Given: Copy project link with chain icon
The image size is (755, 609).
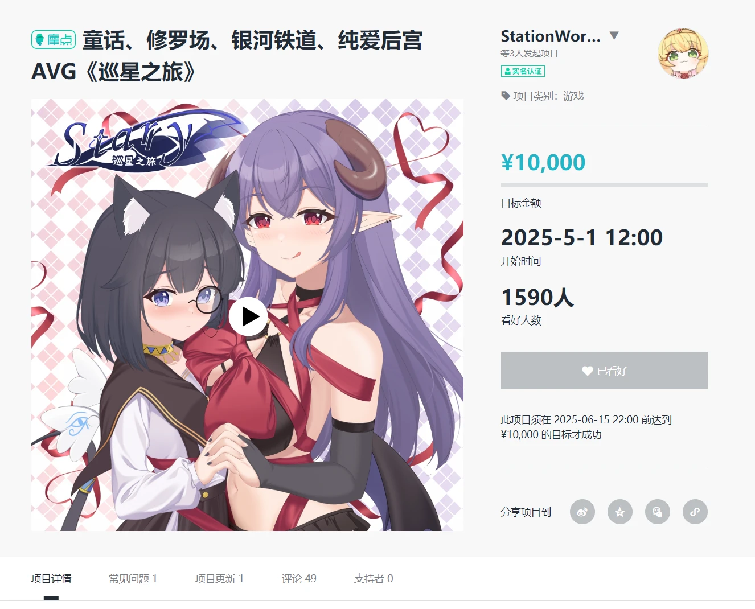Looking at the screenshot, I should (x=695, y=512).
